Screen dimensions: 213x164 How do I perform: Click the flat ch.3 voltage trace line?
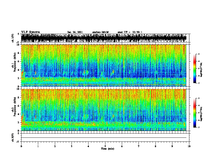point(104,138)
